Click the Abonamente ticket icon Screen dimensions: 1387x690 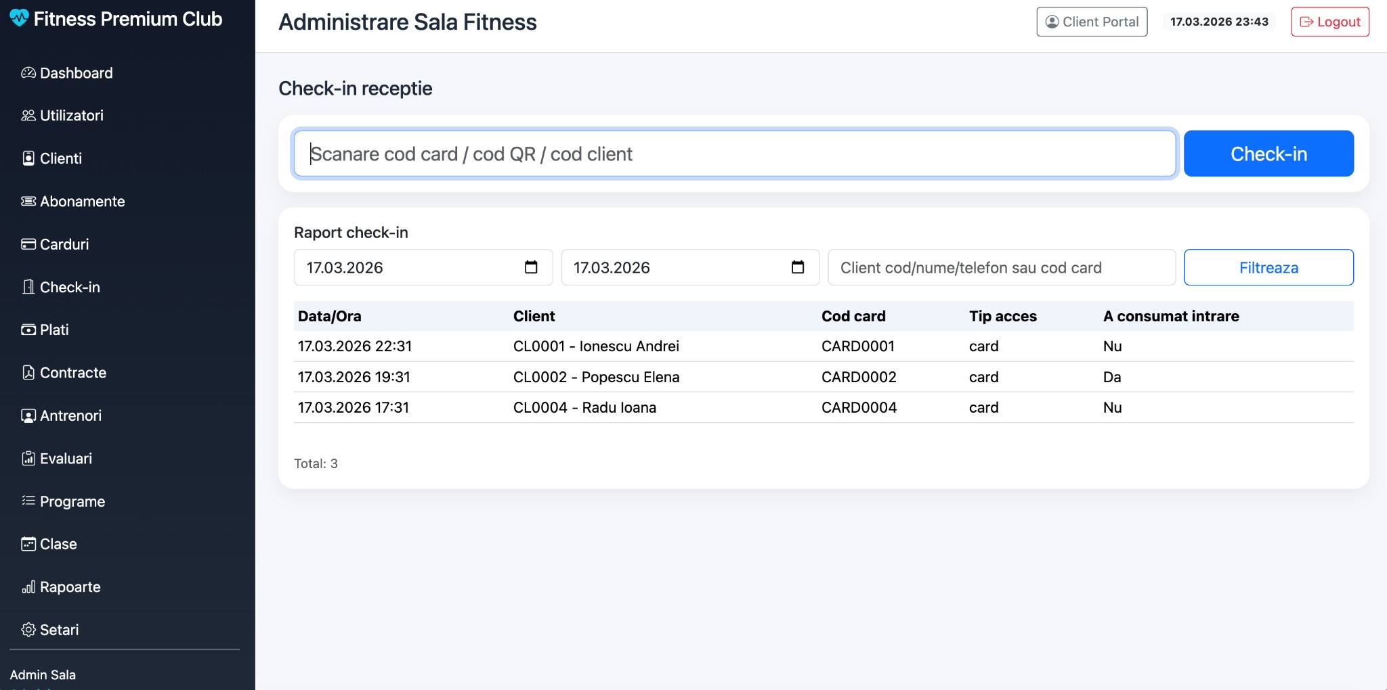click(x=28, y=202)
